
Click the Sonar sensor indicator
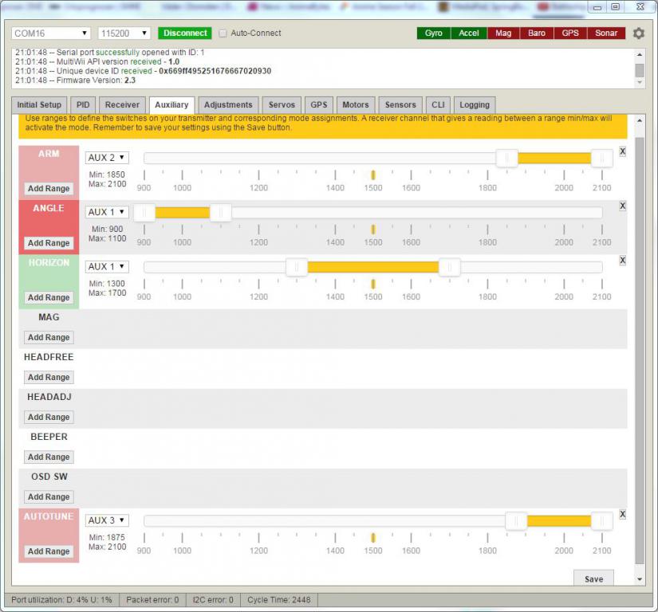pos(606,33)
